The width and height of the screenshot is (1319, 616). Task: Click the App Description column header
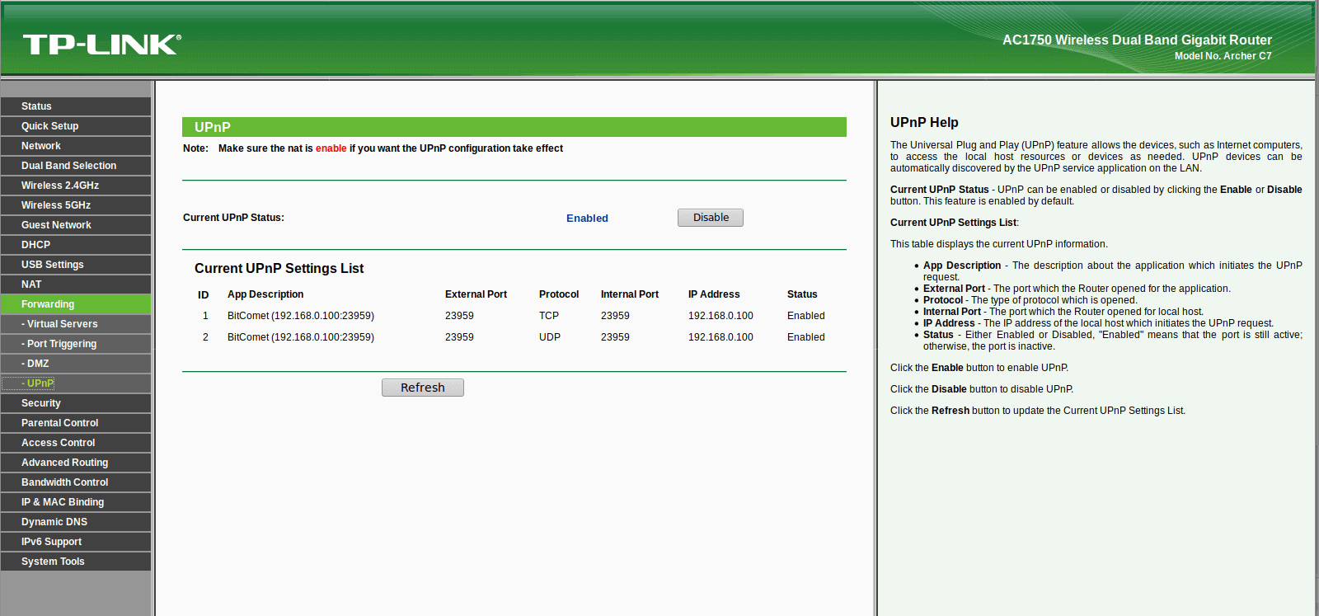(265, 294)
